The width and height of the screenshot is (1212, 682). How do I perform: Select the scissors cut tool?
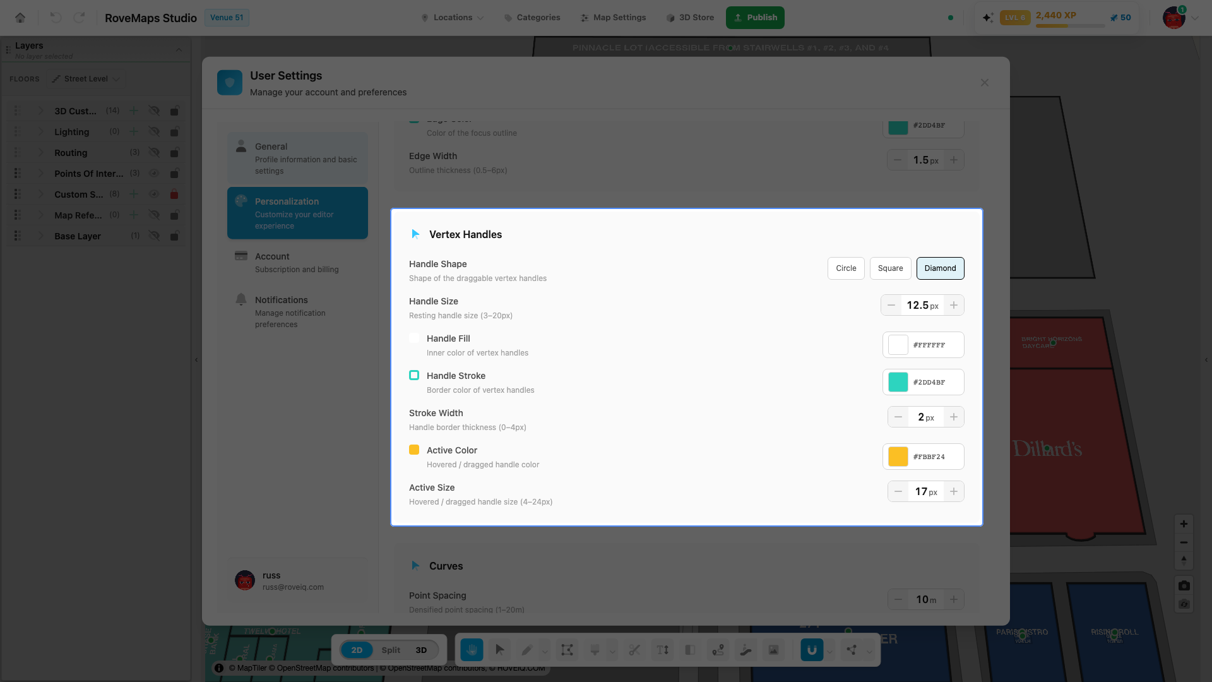634,650
